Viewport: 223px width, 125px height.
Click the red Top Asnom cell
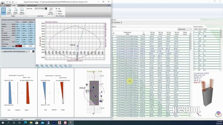[18, 46]
